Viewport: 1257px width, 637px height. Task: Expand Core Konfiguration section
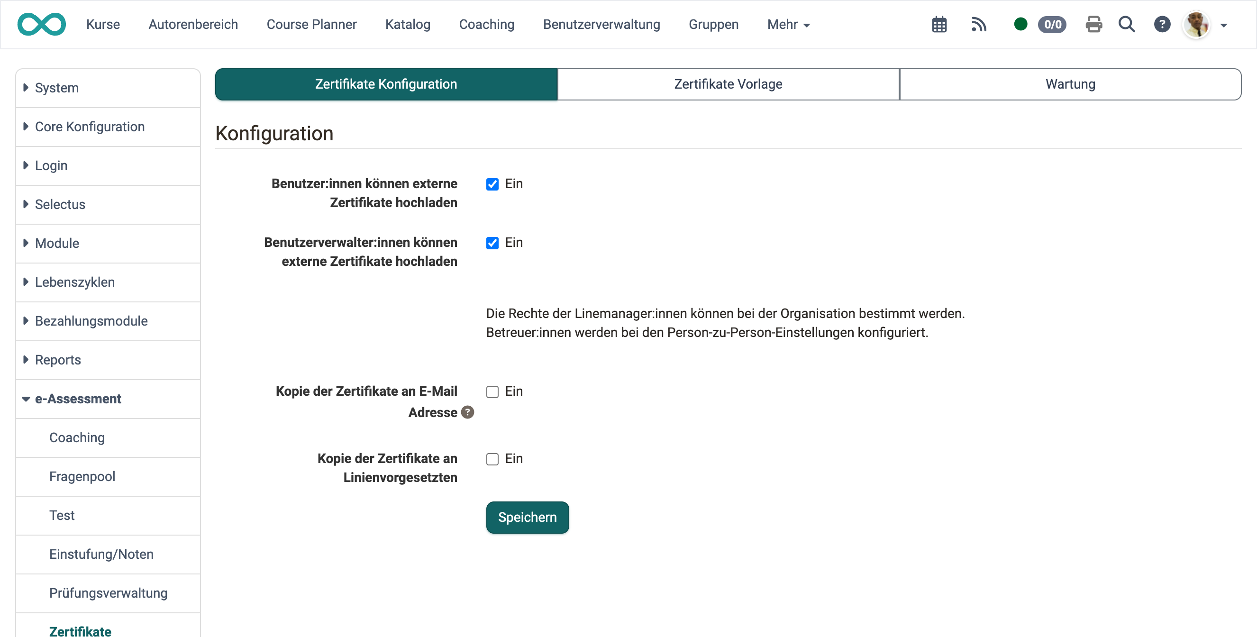tap(108, 127)
